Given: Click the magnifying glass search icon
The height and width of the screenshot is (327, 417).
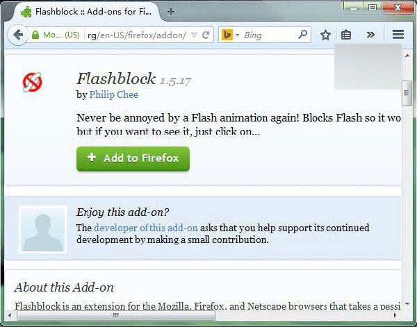Looking at the screenshot, I should (x=302, y=35).
